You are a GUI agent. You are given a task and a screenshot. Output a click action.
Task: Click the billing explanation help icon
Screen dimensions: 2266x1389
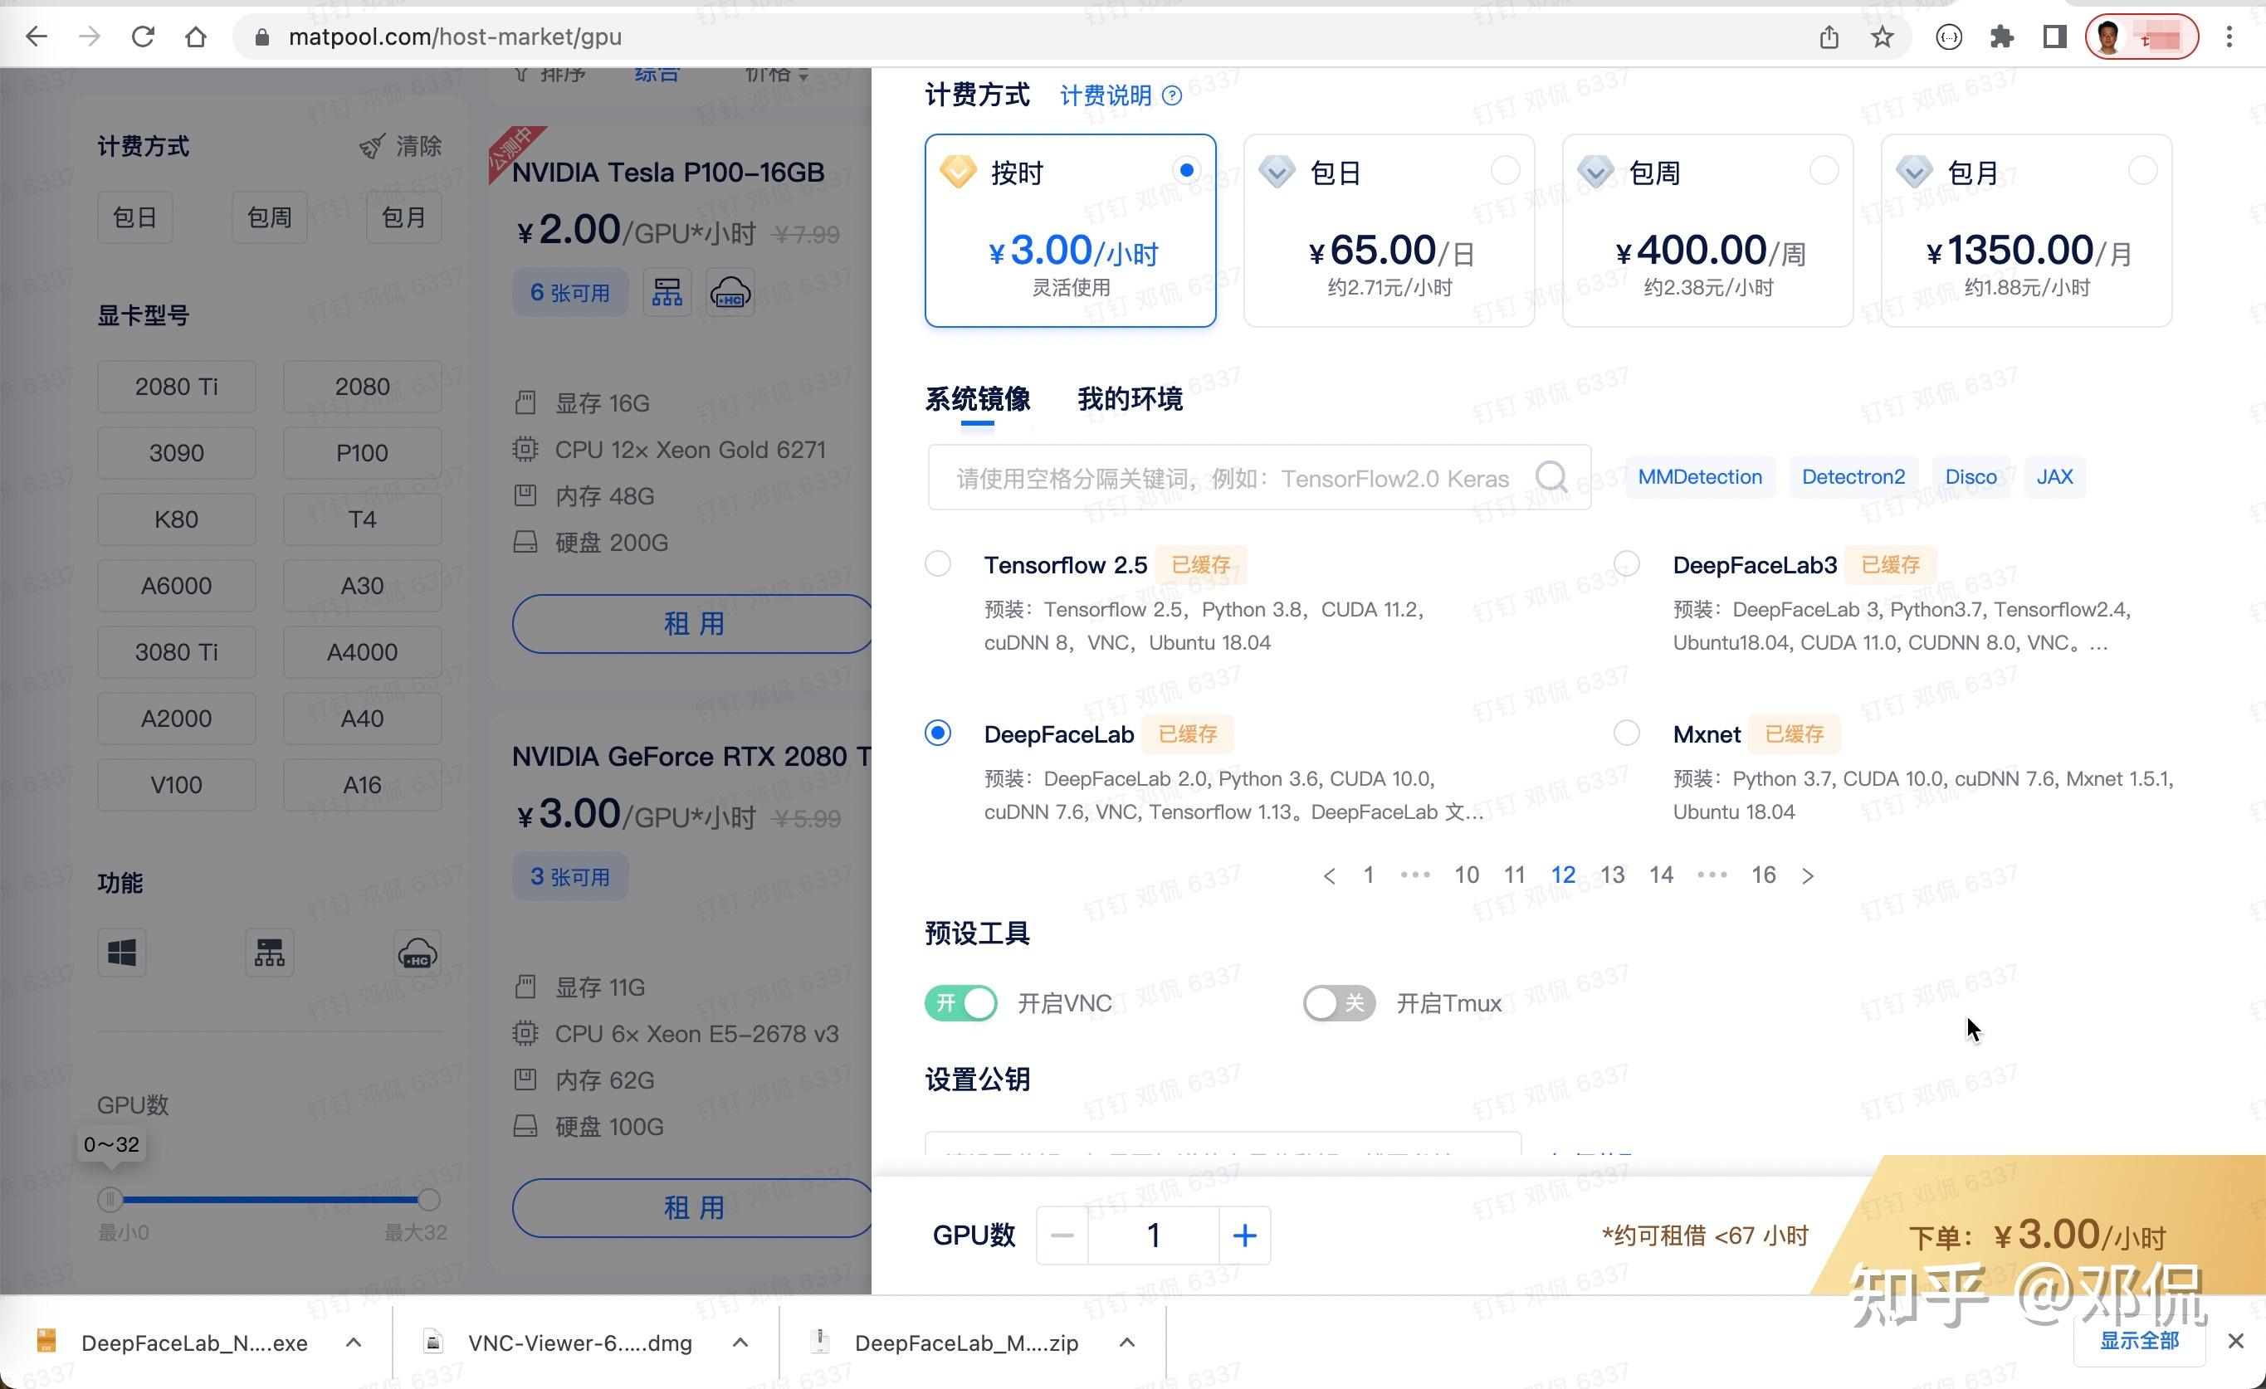(1172, 95)
